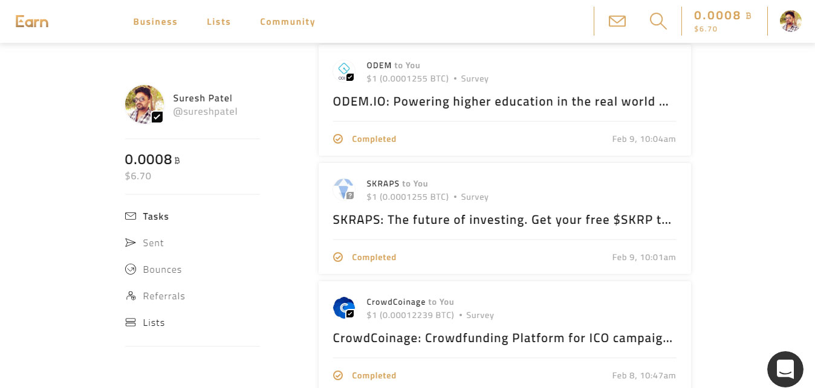Click the $1 (0.00012239 BTC) reward text
The width and height of the screenshot is (815, 388).
click(x=410, y=315)
